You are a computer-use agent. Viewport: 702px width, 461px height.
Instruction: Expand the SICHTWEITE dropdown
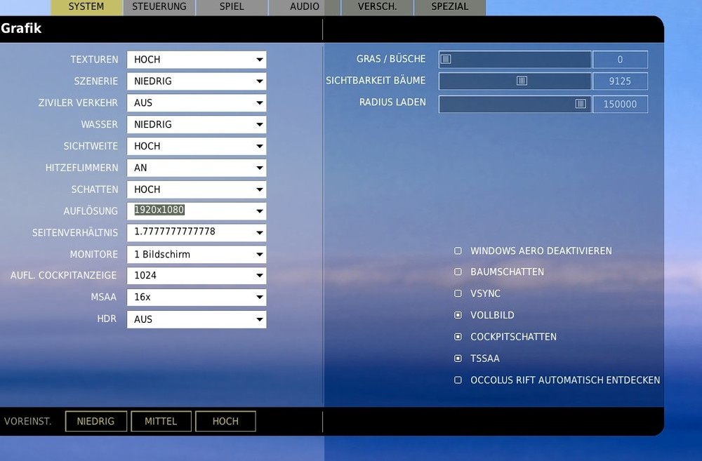(197, 146)
